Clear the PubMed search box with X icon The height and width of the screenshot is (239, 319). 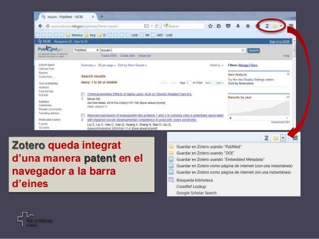coord(243,50)
